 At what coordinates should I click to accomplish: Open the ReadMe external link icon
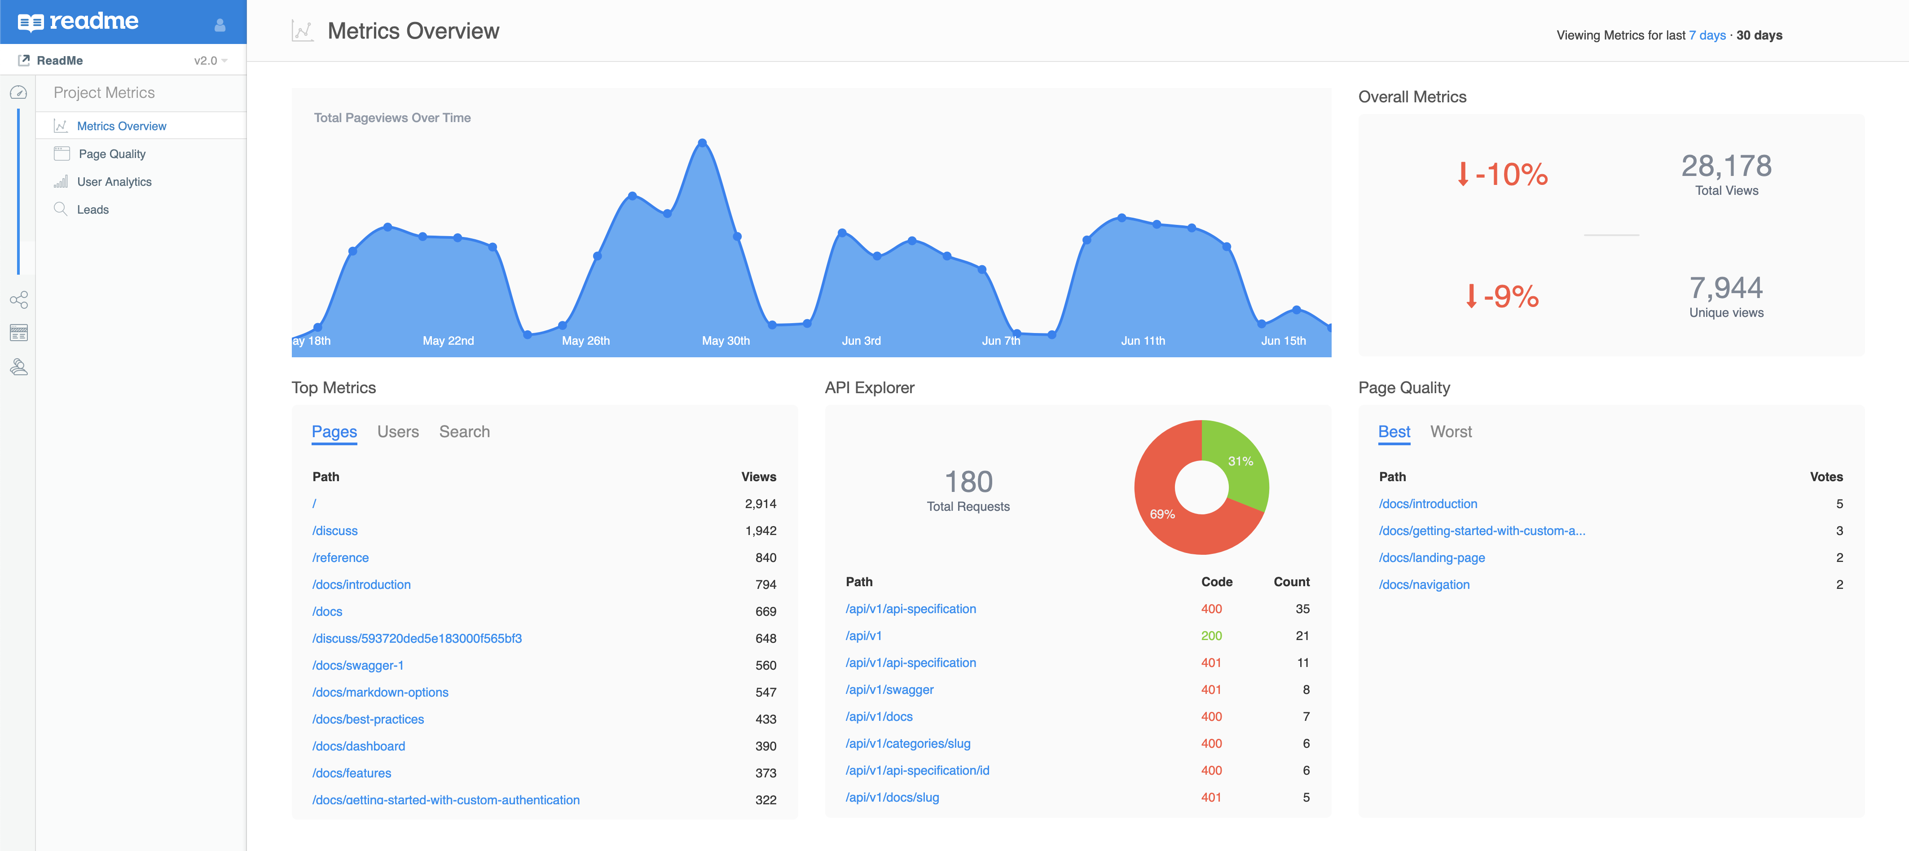(x=24, y=60)
